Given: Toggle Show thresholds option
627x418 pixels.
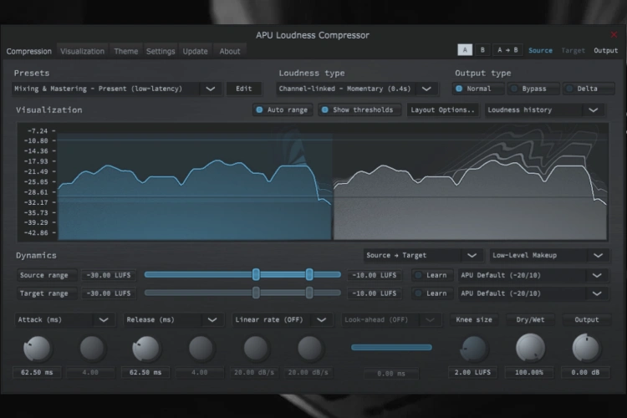Looking at the screenshot, I should [359, 110].
